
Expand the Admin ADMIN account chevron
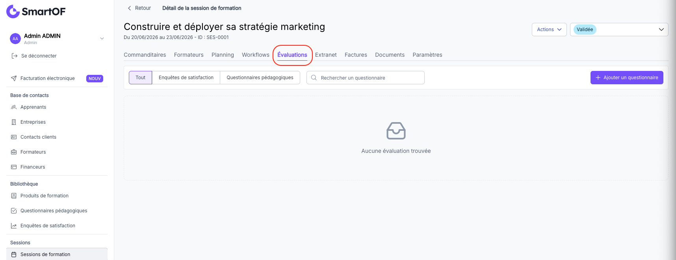point(102,39)
